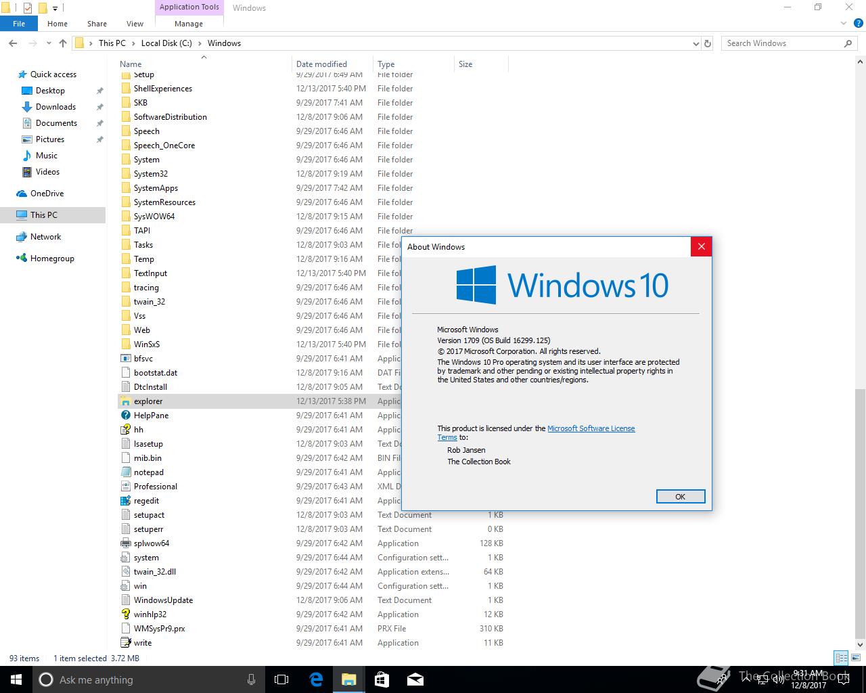The width and height of the screenshot is (866, 693).
Task: Select the system configuration settings icon
Action: (125, 558)
